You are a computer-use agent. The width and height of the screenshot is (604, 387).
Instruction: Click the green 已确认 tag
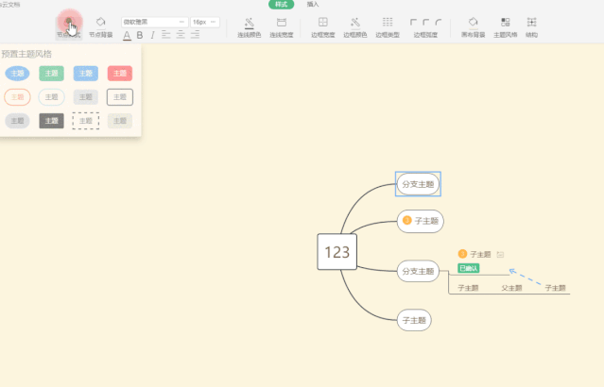469,268
